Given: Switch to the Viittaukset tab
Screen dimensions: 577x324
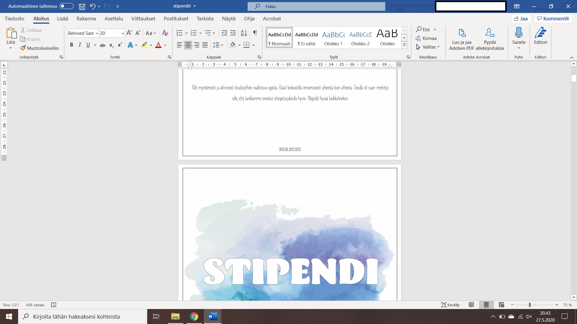Looking at the screenshot, I should coord(143,19).
